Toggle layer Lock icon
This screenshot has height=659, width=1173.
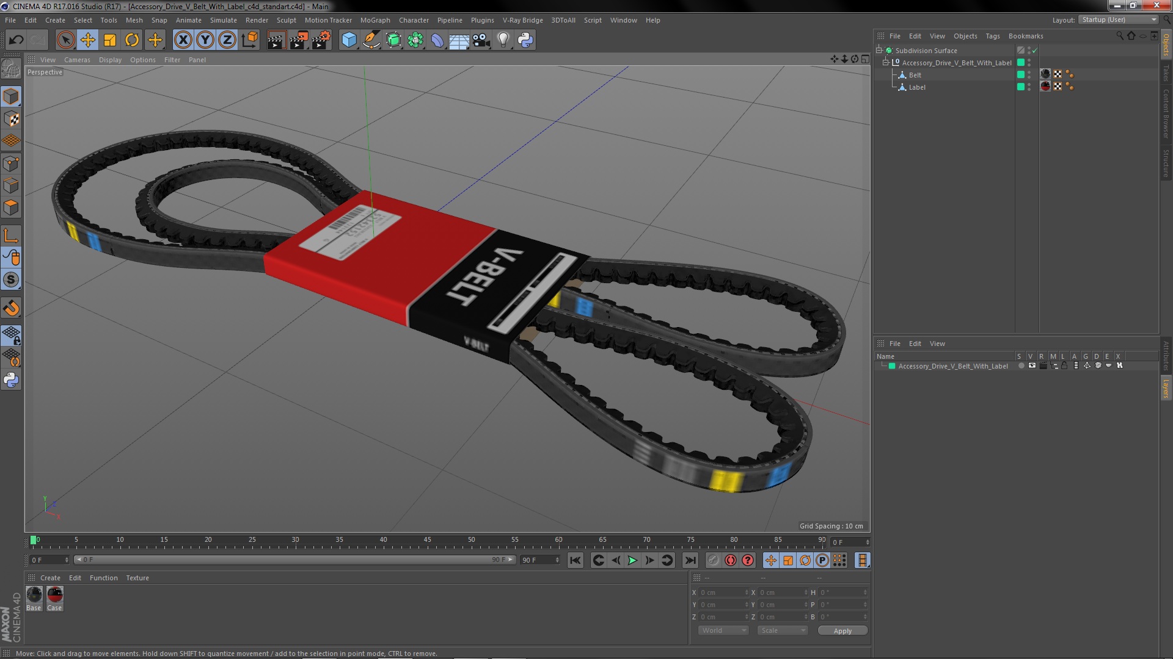click(x=1064, y=366)
